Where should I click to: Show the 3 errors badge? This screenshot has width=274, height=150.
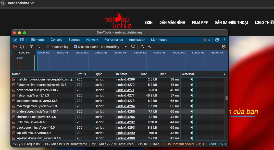[207, 40]
